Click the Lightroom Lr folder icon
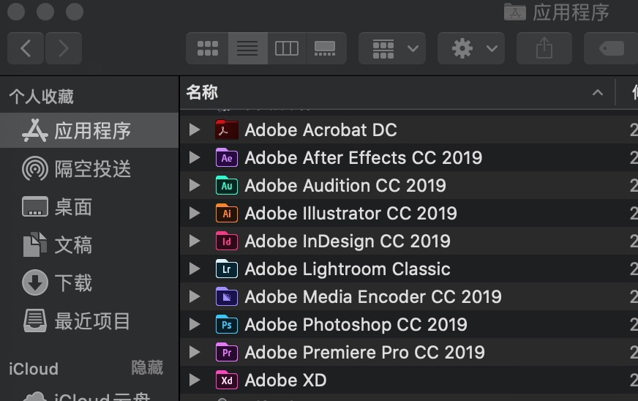 pos(227,269)
